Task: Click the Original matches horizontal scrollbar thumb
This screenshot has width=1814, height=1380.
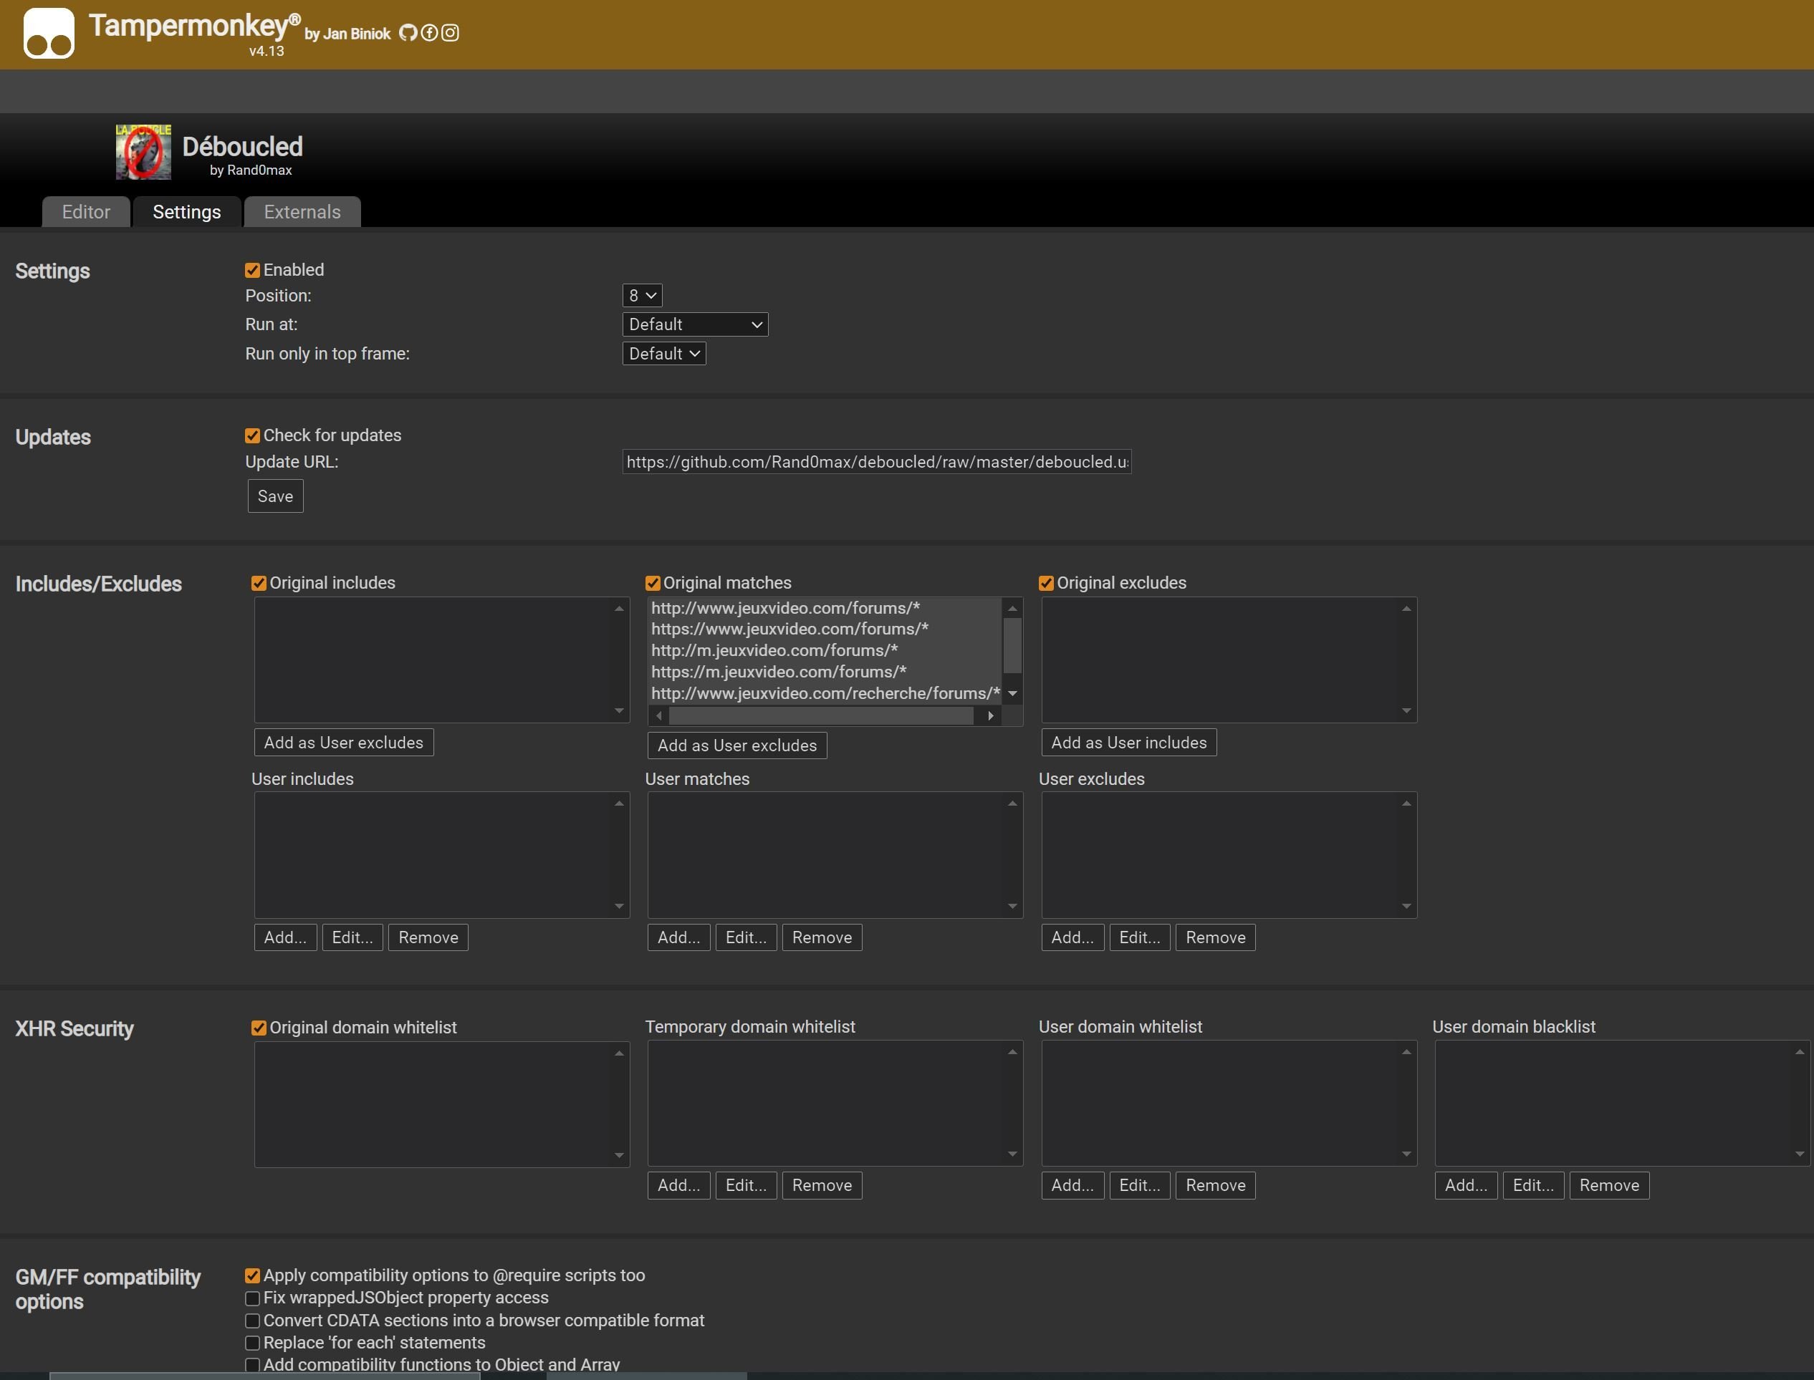Action: click(x=821, y=716)
